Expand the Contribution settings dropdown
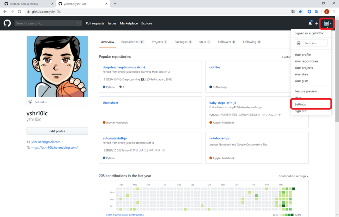The height and width of the screenshot is (217, 339). click(293, 176)
